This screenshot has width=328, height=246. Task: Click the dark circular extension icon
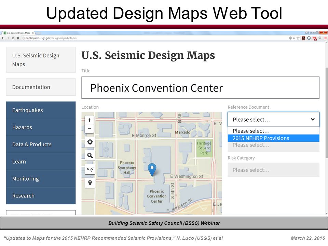(309, 38)
